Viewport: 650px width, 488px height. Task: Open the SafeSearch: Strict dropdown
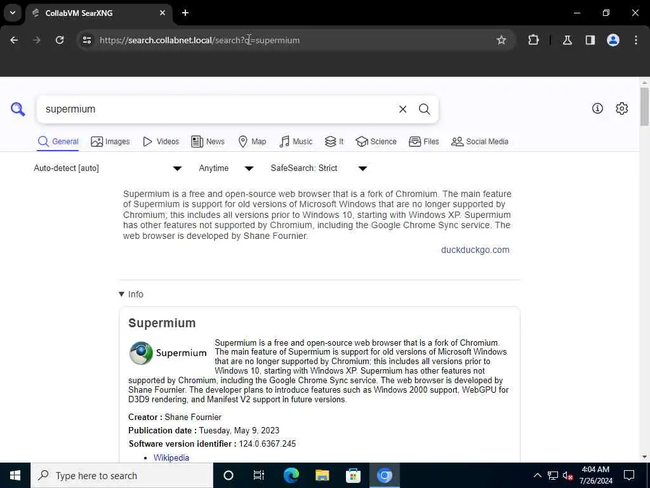319,168
